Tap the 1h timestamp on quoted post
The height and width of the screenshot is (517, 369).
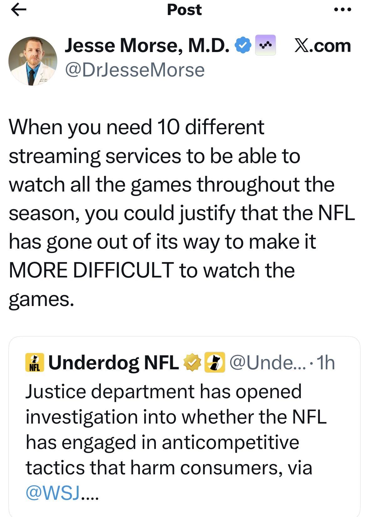coord(325,363)
